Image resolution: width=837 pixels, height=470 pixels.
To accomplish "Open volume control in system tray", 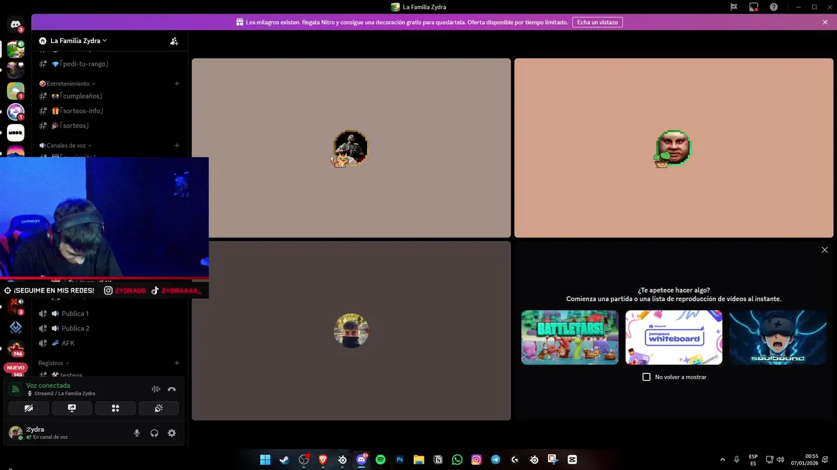I will 780,460.
